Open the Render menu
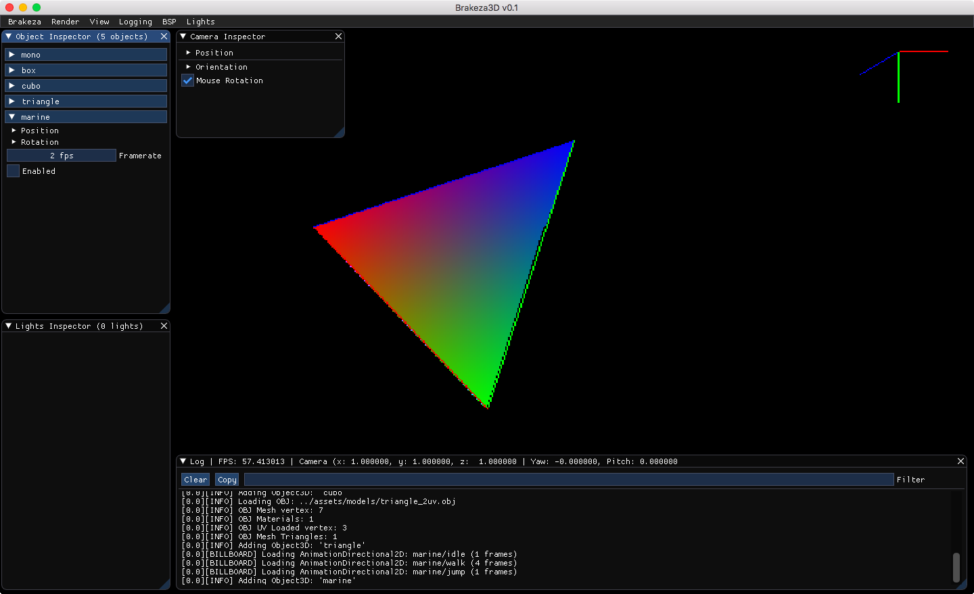 click(65, 22)
